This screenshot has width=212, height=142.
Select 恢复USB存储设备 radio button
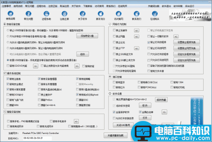(x=8, y=60)
